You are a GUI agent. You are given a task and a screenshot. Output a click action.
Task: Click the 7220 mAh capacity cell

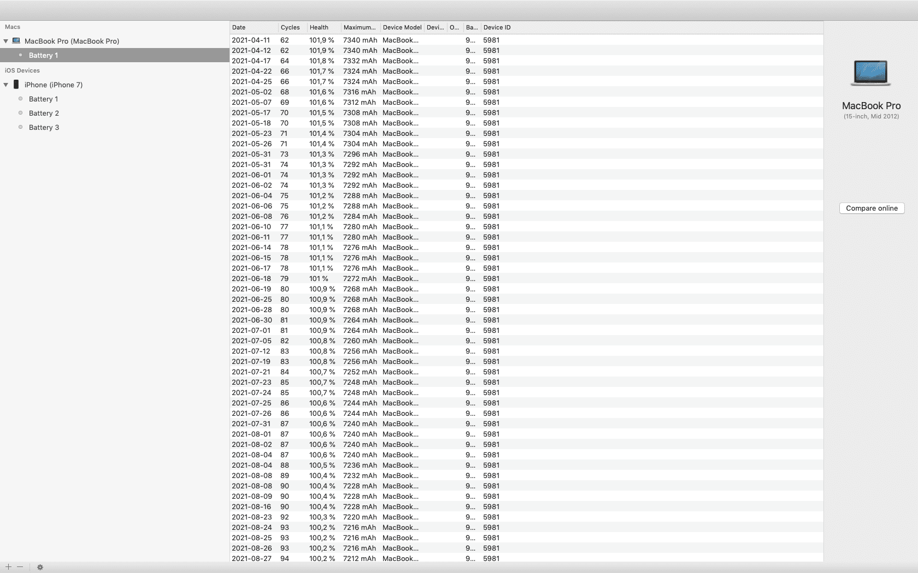pyautogui.click(x=360, y=517)
